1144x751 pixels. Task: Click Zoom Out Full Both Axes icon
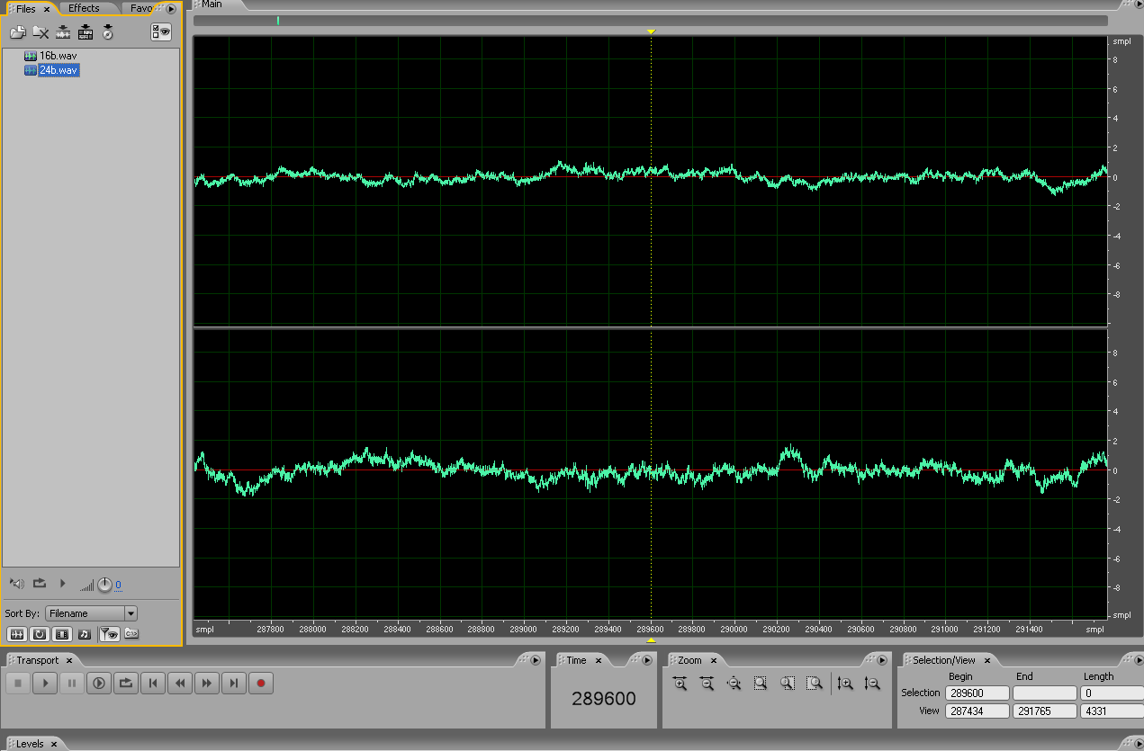[734, 684]
